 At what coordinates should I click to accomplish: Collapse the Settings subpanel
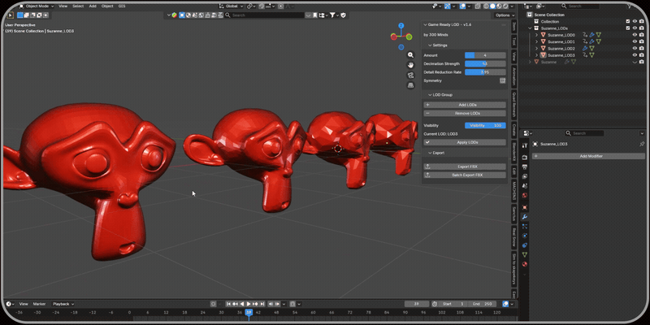coord(430,45)
